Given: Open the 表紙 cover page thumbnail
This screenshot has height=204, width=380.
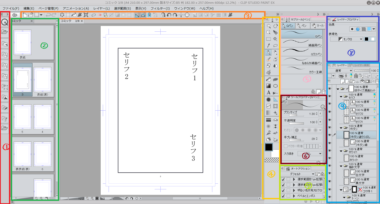Looking at the screenshot, I should [x=23, y=42].
